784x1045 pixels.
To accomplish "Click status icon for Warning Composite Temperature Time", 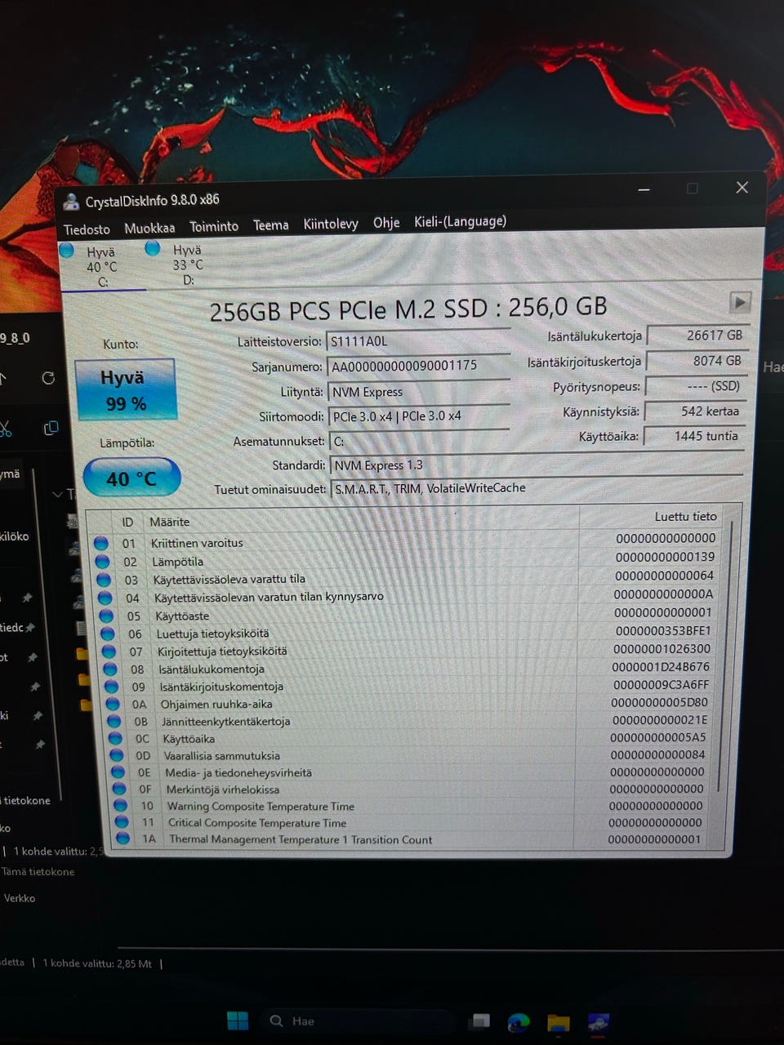I will click(x=121, y=806).
